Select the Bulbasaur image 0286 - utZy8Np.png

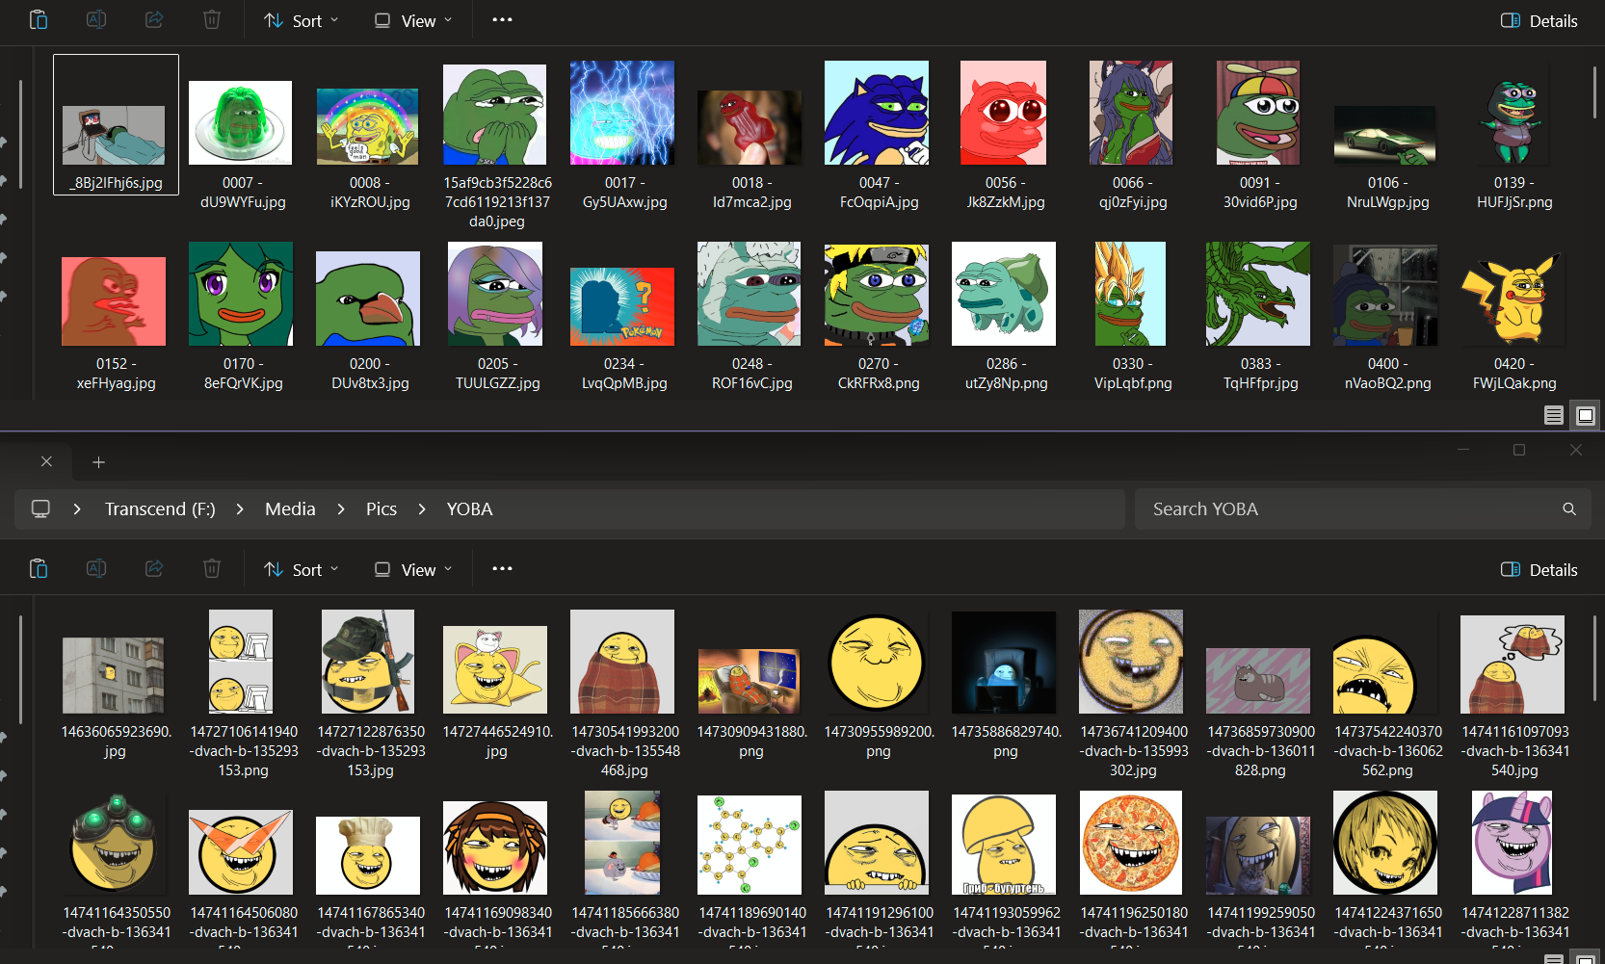pos(1004,294)
